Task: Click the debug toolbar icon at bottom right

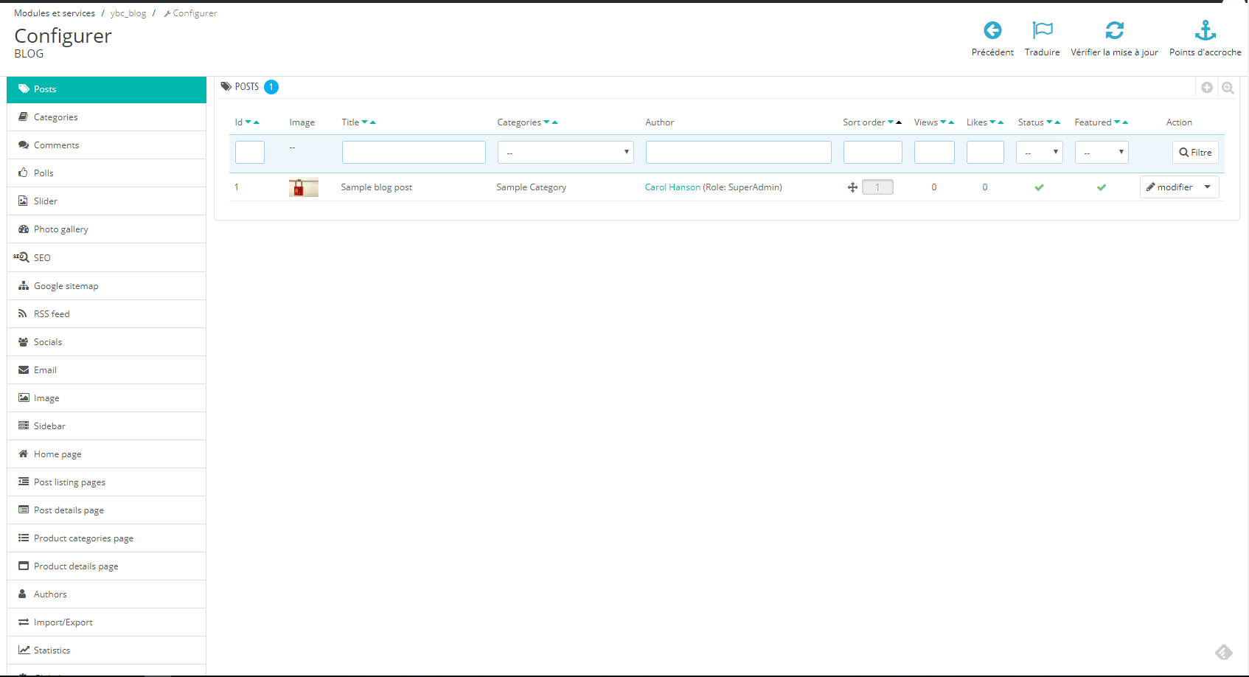Action: pos(1224,652)
